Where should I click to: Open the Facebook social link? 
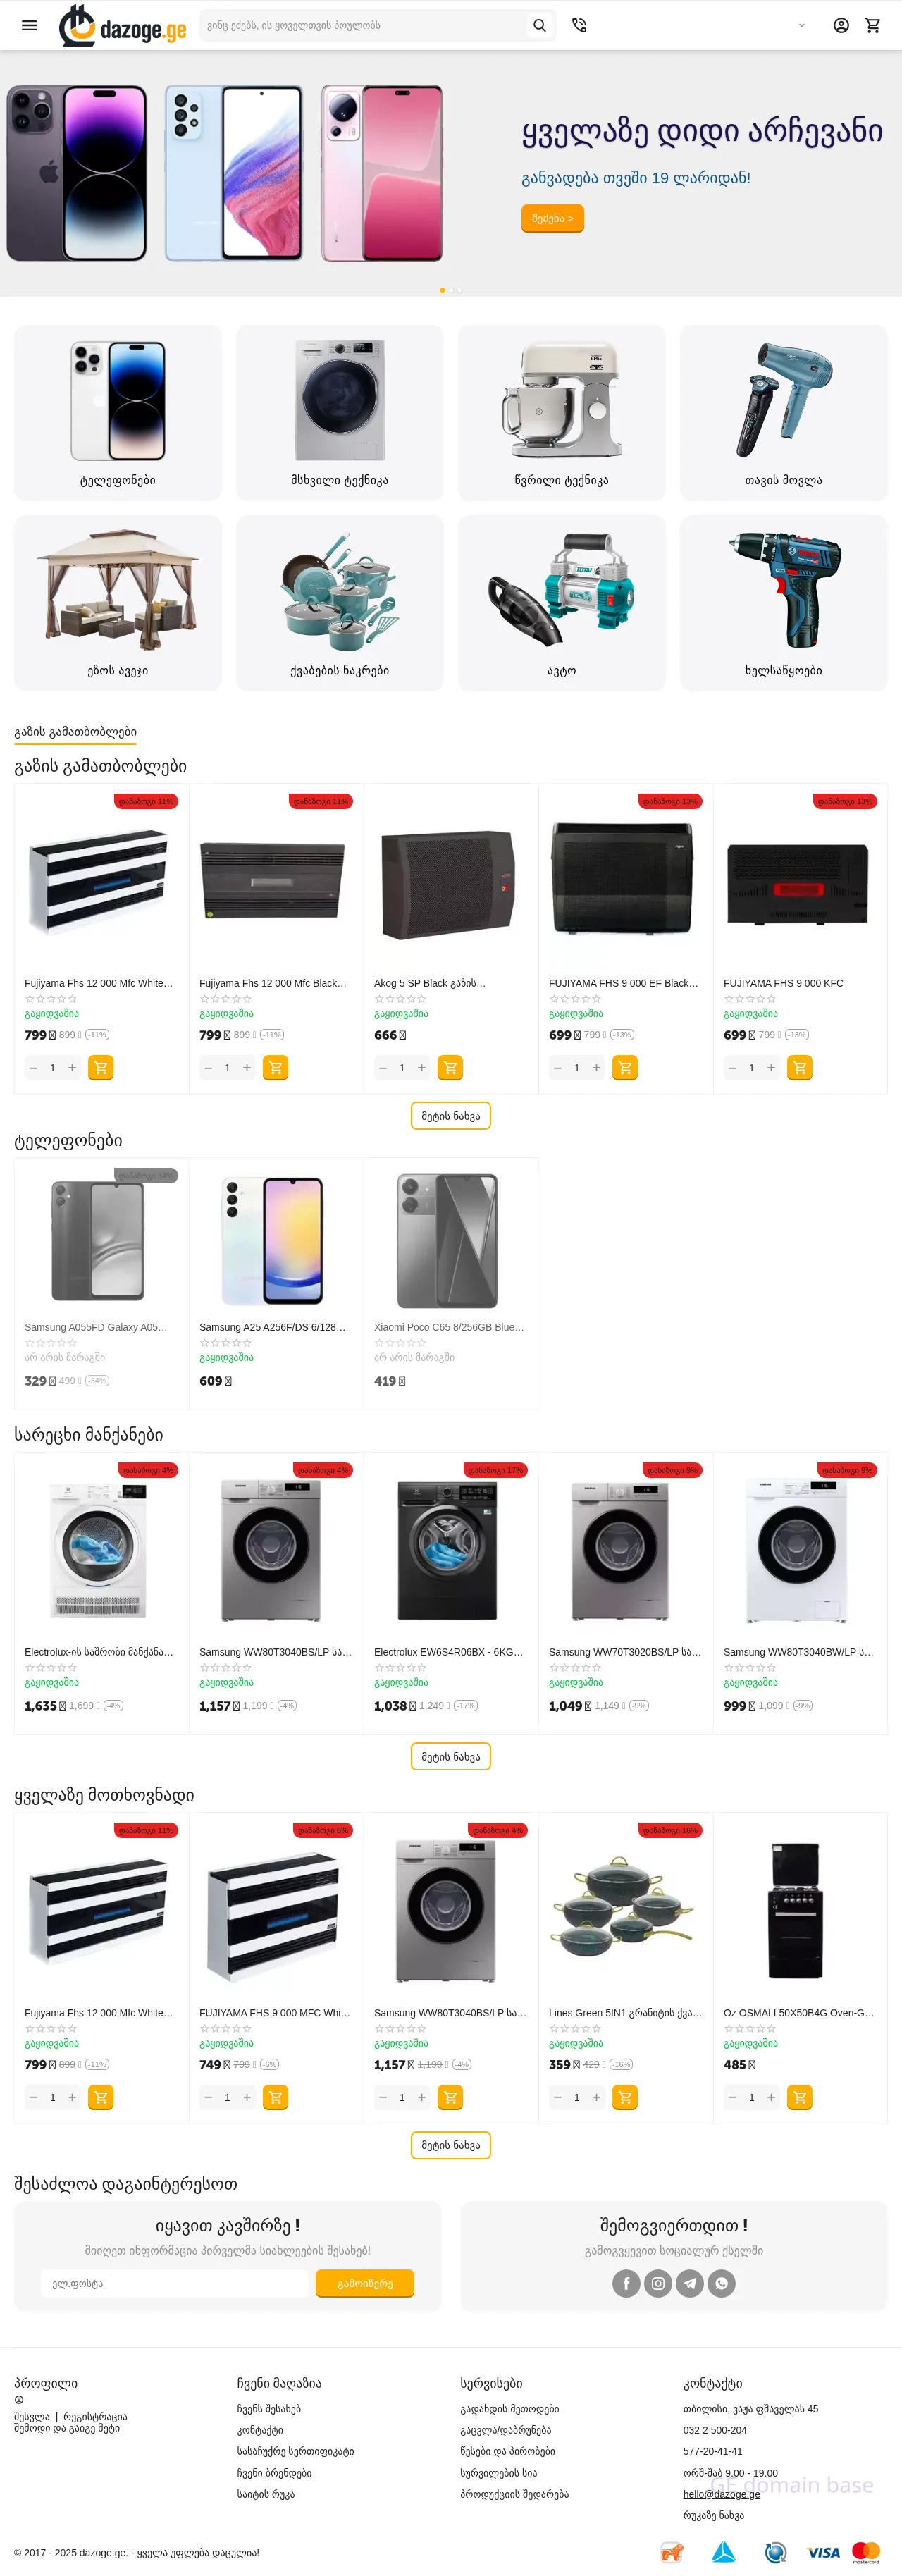pos(626,2283)
